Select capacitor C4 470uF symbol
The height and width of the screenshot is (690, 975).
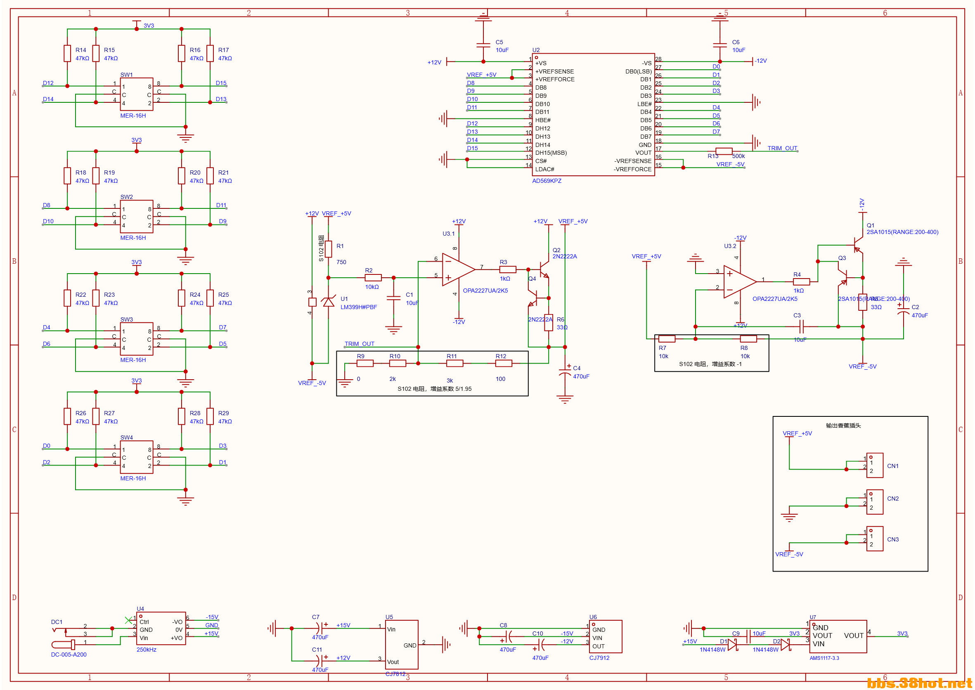(x=564, y=371)
